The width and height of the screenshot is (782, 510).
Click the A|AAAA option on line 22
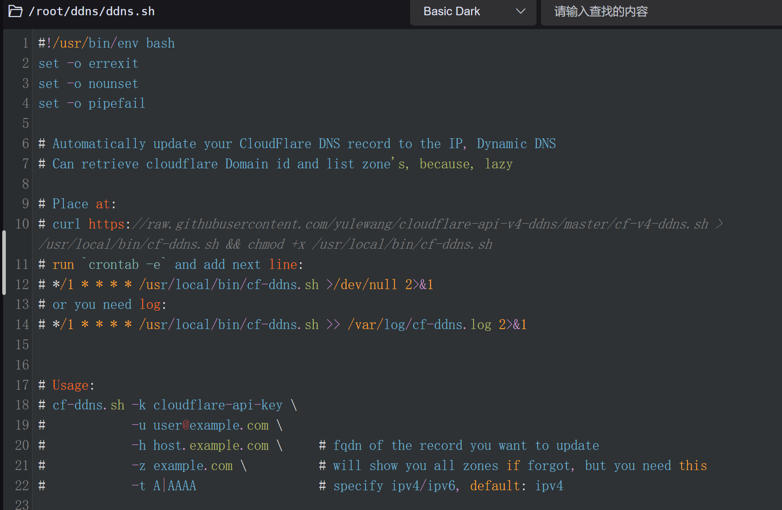[x=174, y=485]
